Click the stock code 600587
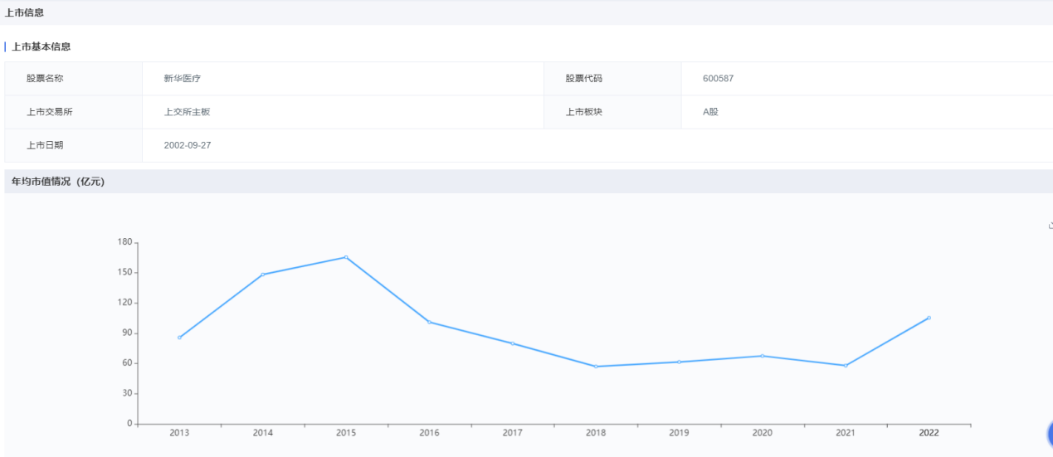Image resolution: width=1053 pixels, height=457 pixels. pyautogui.click(x=718, y=79)
